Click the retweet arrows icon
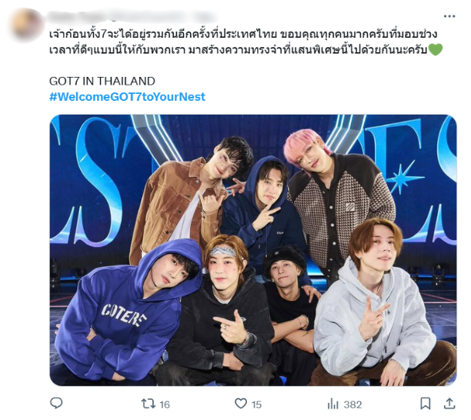This screenshot has width=471, height=420. (x=148, y=404)
